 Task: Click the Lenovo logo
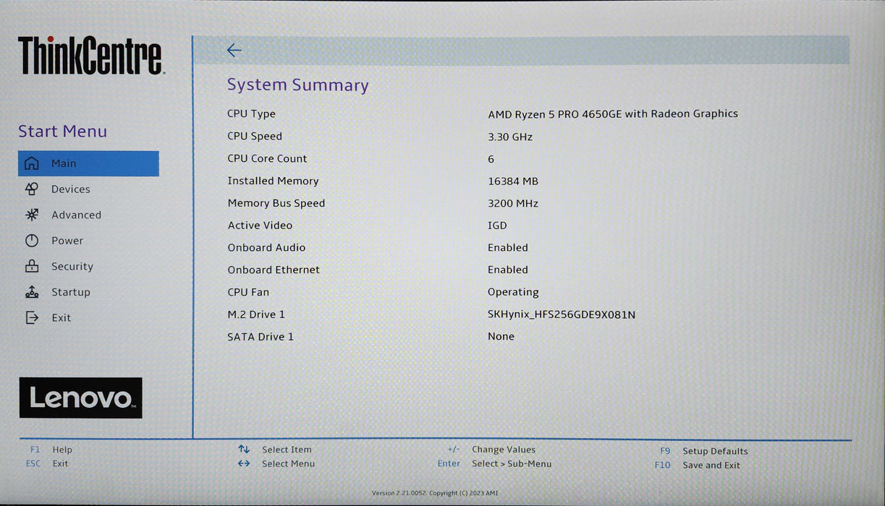[x=80, y=398]
